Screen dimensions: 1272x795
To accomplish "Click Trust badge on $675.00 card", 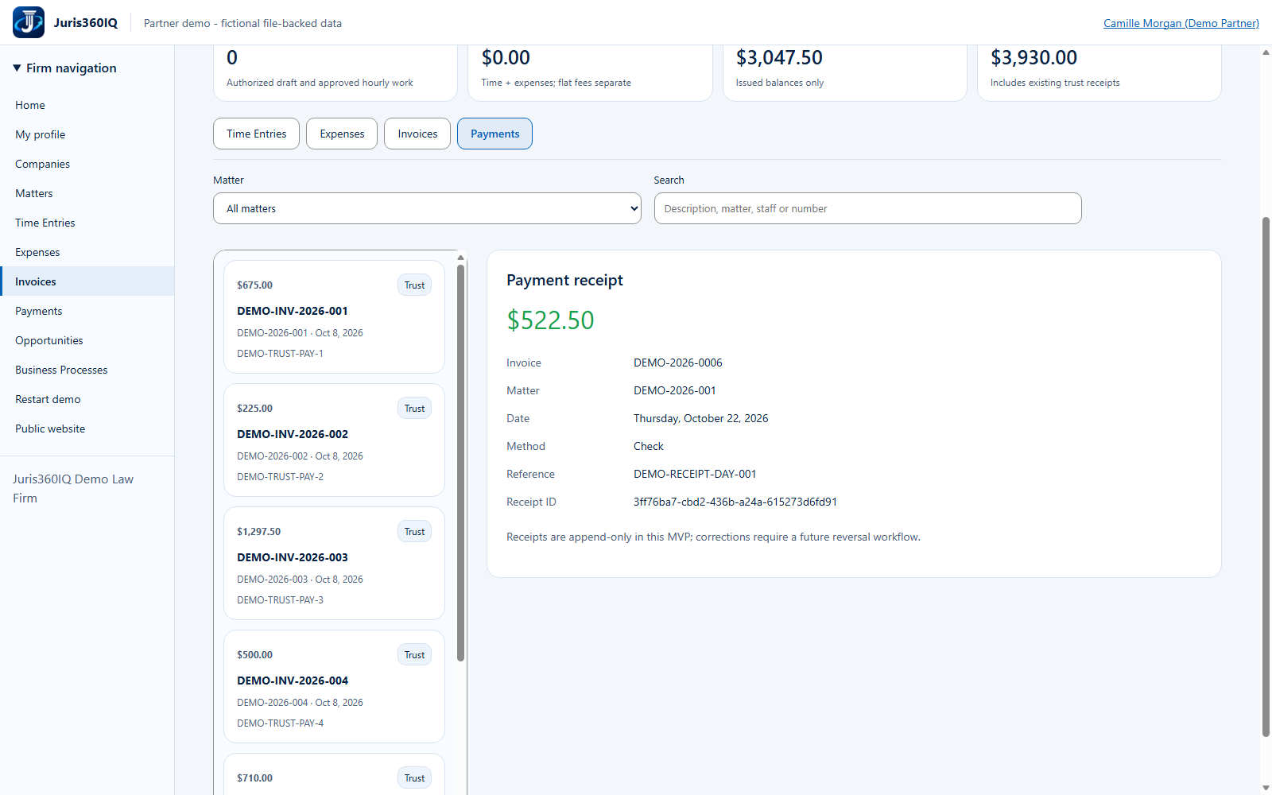I will click(414, 285).
